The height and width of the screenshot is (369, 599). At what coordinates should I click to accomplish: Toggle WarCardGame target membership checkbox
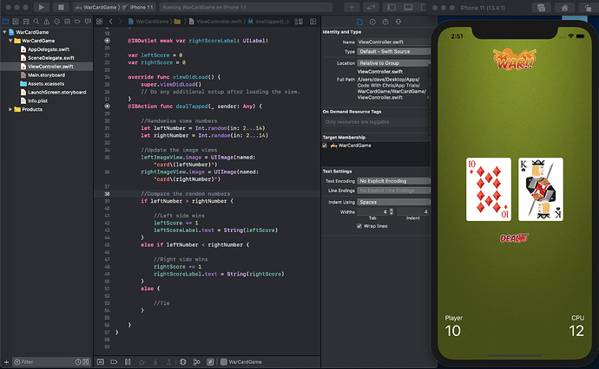[325, 146]
